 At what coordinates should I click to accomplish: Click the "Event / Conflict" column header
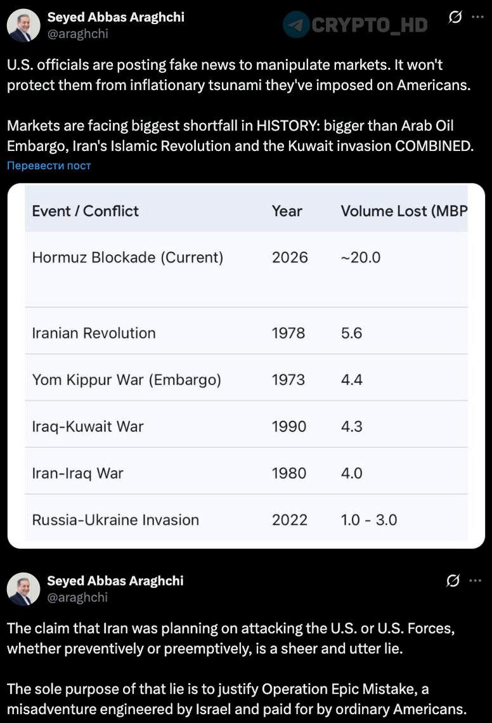pos(85,211)
